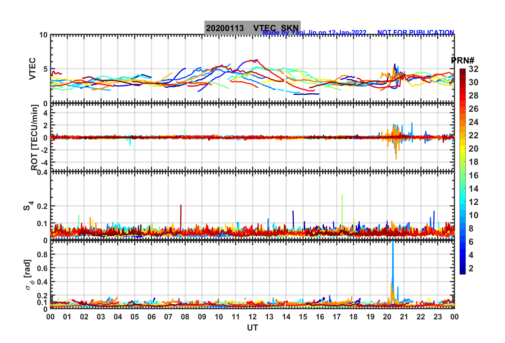Click the '12' tick on the PRN colorbar
Screen dimensions: 505x343
tap(473, 202)
